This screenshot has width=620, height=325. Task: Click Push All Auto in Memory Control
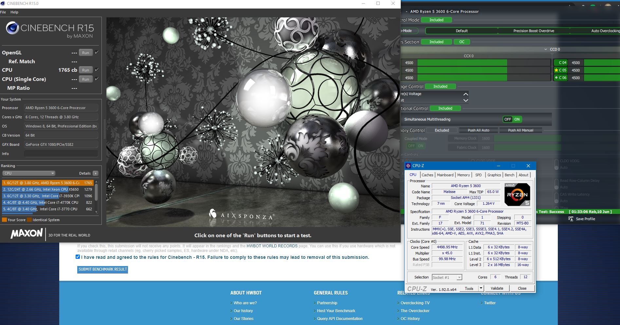coord(478,130)
